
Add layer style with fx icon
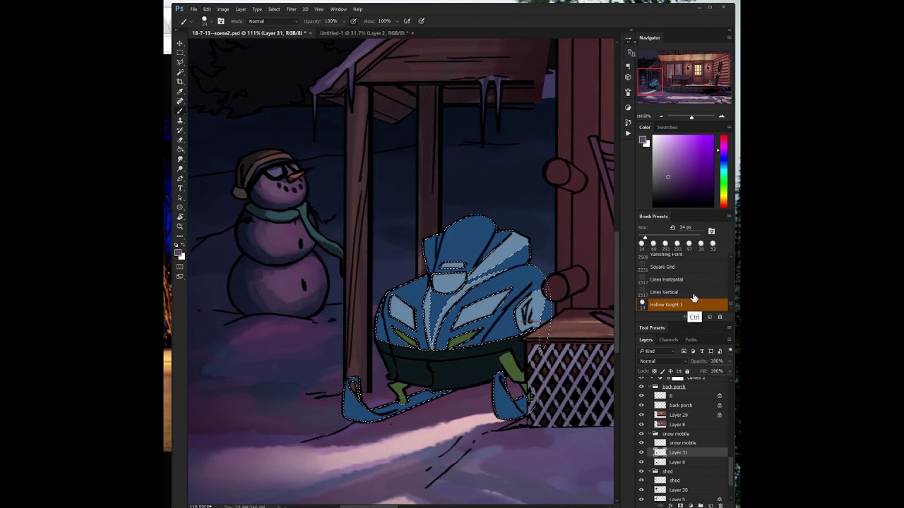tap(671, 505)
